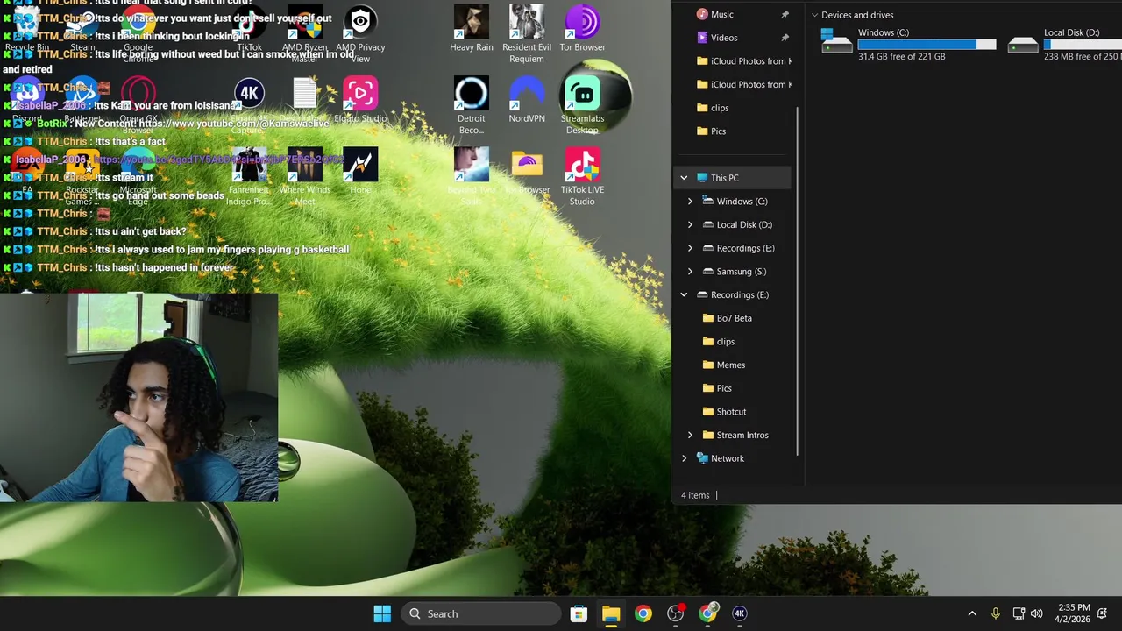Collapse the This PC tree node

point(684,178)
